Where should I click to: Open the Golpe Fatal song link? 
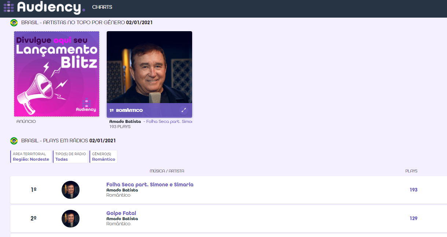pyautogui.click(x=121, y=213)
